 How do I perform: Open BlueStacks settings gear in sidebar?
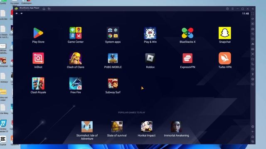click(253, 127)
